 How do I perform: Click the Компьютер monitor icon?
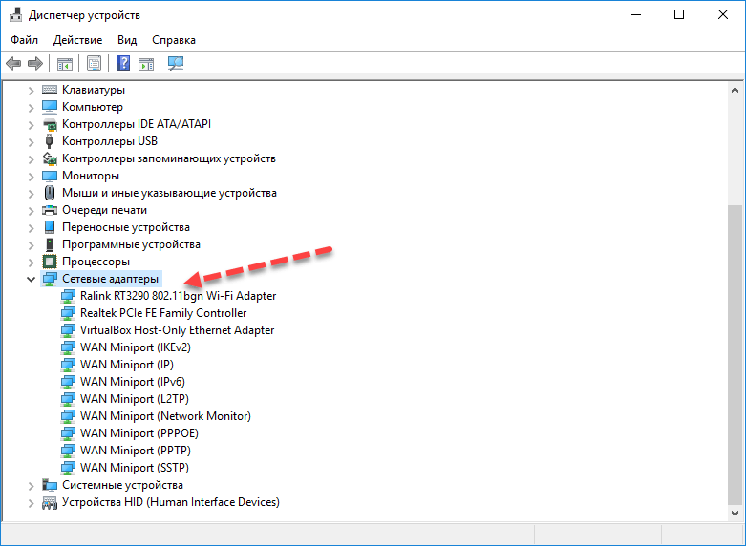(50, 107)
